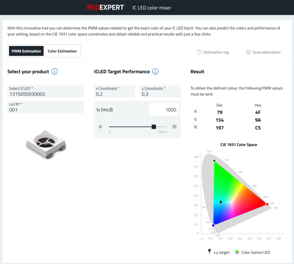The image size is (294, 264).
Task: Open the Select ICLED dropdown
Action: (46, 91)
